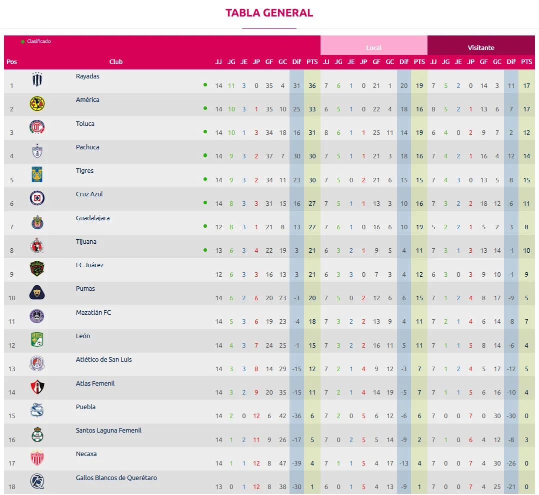Click the Atlas Femenil logo
539x495 pixels.
pos(37,387)
